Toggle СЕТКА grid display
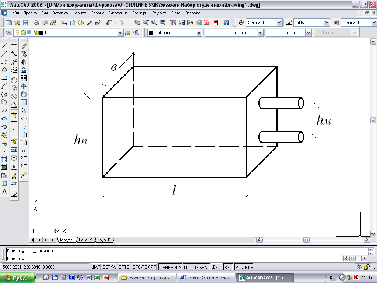This screenshot has height=283, width=377. [x=109, y=267]
